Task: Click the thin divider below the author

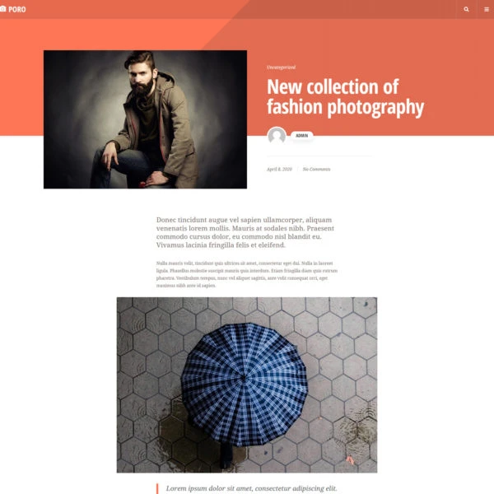Action: (319, 156)
